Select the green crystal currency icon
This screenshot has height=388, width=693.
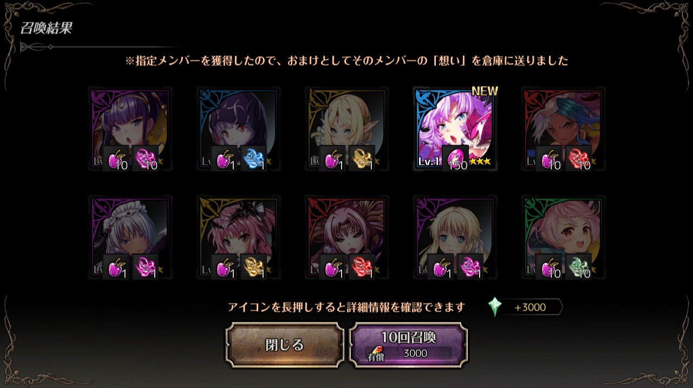pos(494,307)
